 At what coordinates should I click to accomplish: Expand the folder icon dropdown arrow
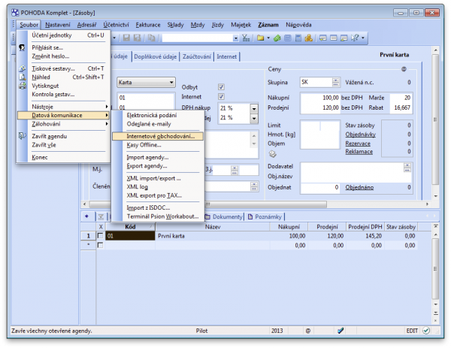(x=268, y=38)
